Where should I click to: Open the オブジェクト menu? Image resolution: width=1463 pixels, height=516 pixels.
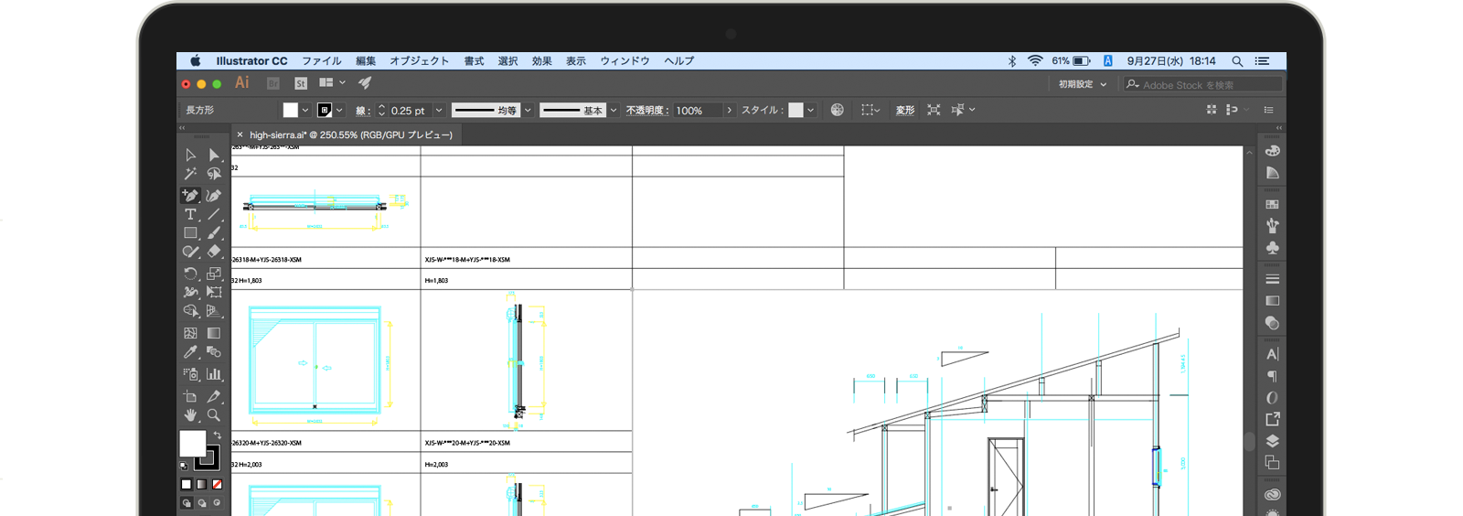coord(419,61)
